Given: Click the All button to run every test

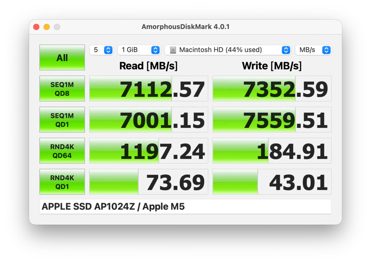Looking at the screenshot, I should pos(62,58).
